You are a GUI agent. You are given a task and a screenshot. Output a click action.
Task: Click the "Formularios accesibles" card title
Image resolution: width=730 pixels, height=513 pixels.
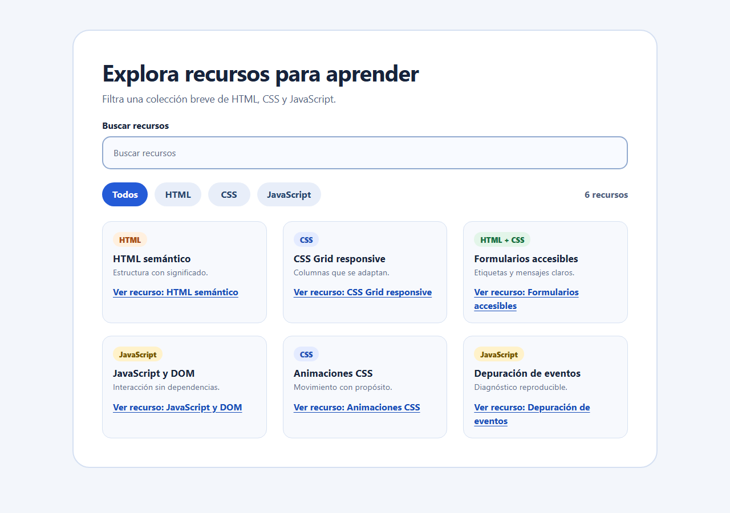point(526,259)
